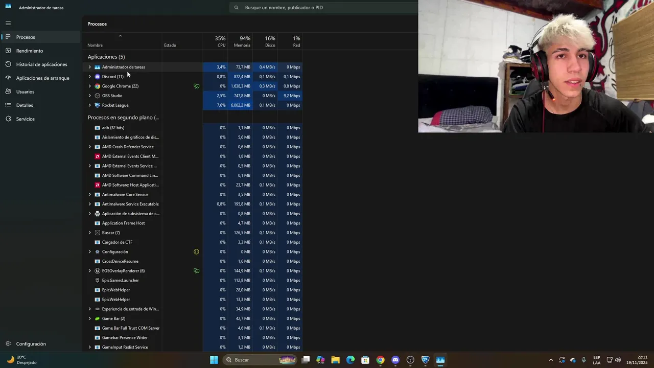Open the weather widget 20°C Despejado
The height and width of the screenshot is (368, 654).
21,360
